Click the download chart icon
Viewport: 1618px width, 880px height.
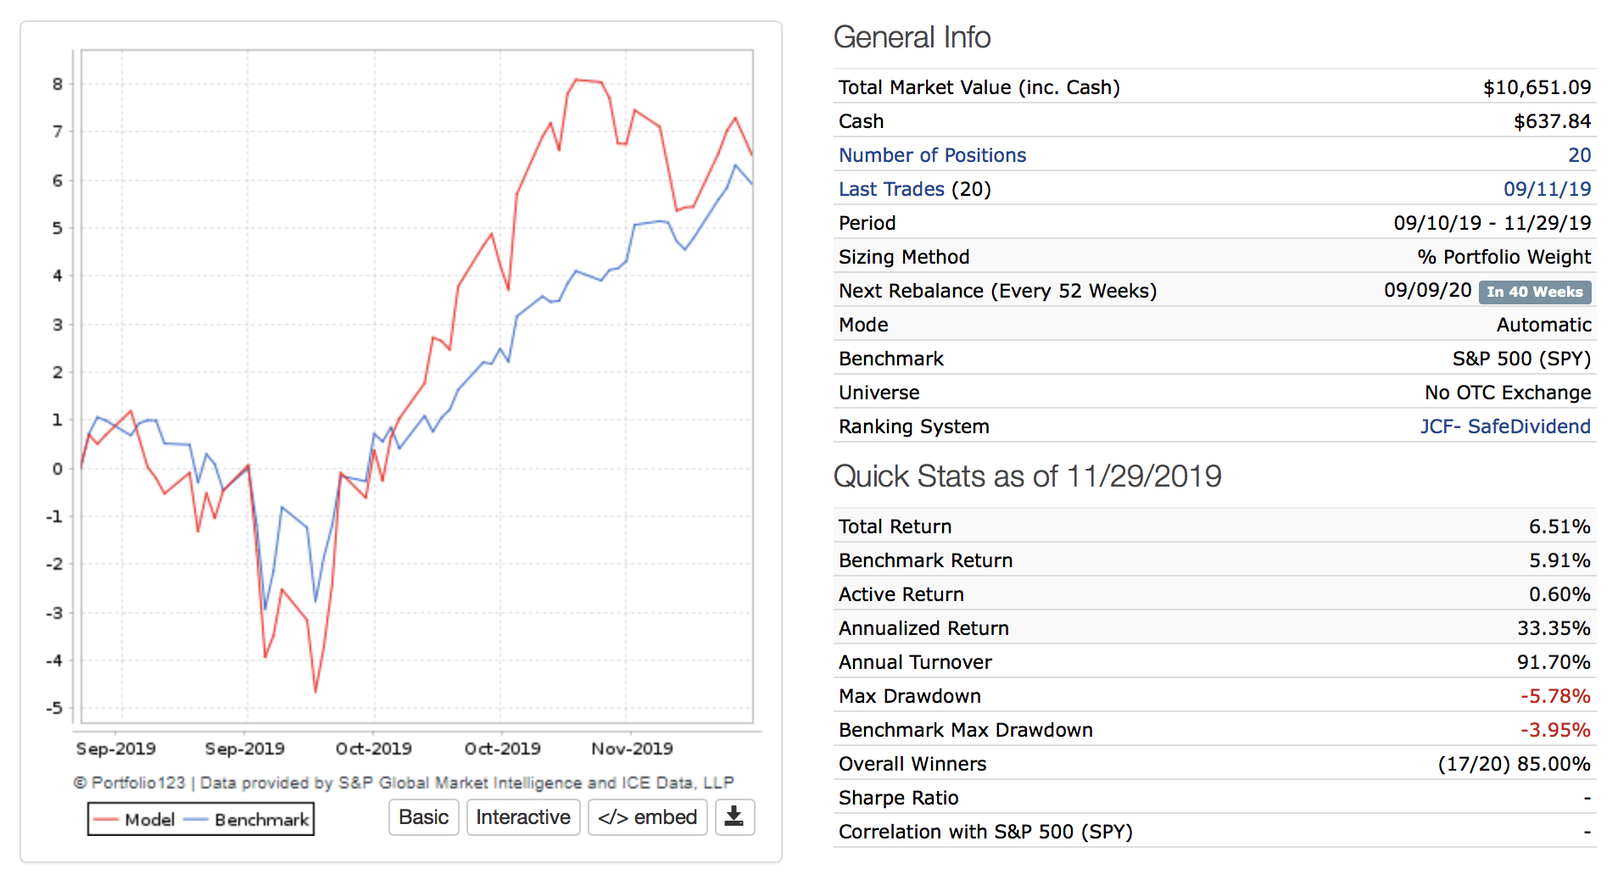coord(734,817)
